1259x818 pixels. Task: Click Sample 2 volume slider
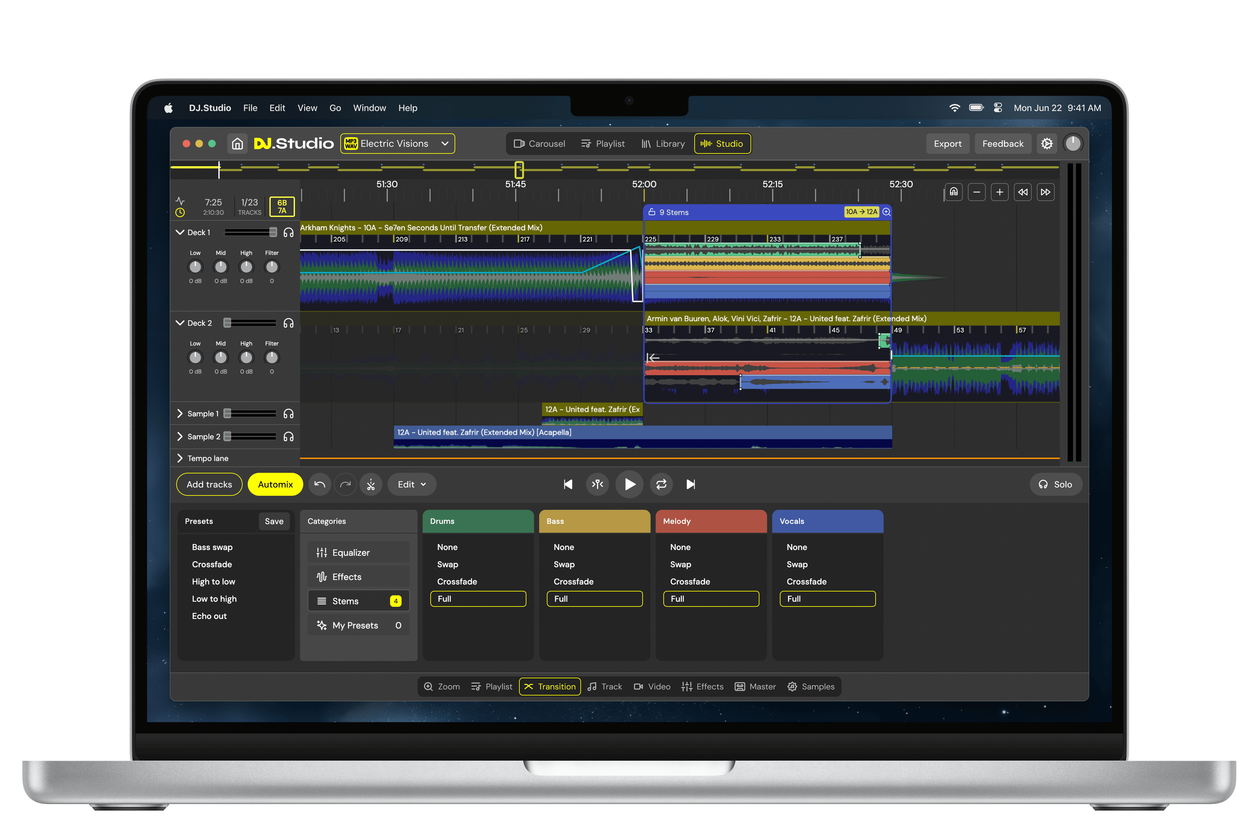coord(250,437)
